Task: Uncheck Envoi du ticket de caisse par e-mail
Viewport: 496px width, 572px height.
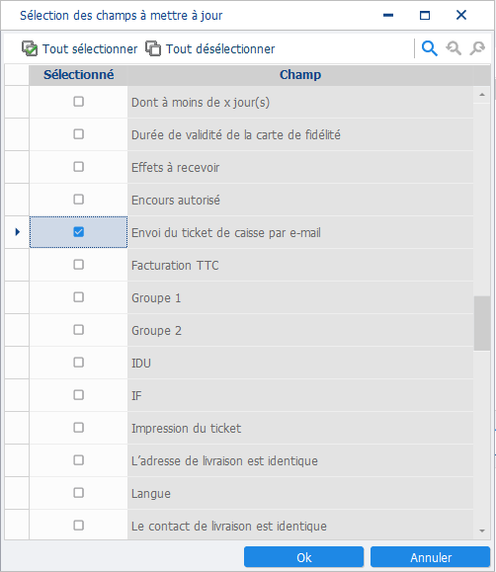Action: (x=78, y=232)
